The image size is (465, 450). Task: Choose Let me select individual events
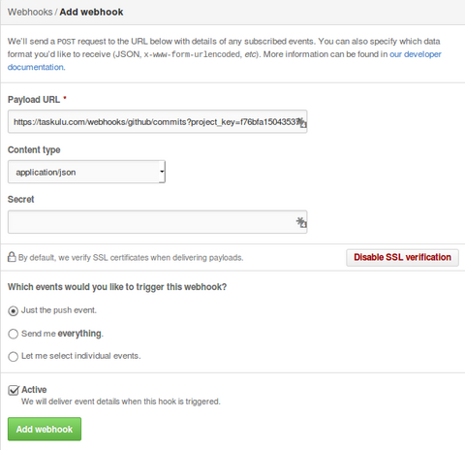[x=13, y=357]
